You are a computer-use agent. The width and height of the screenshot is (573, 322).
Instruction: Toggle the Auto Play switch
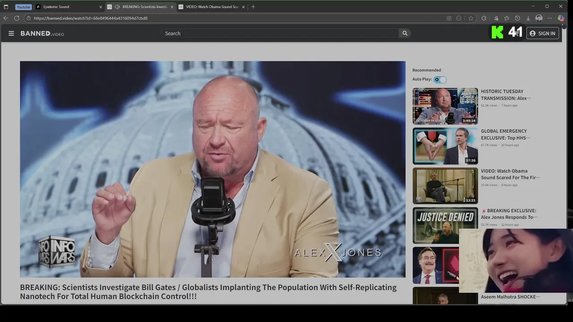pyautogui.click(x=440, y=80)
